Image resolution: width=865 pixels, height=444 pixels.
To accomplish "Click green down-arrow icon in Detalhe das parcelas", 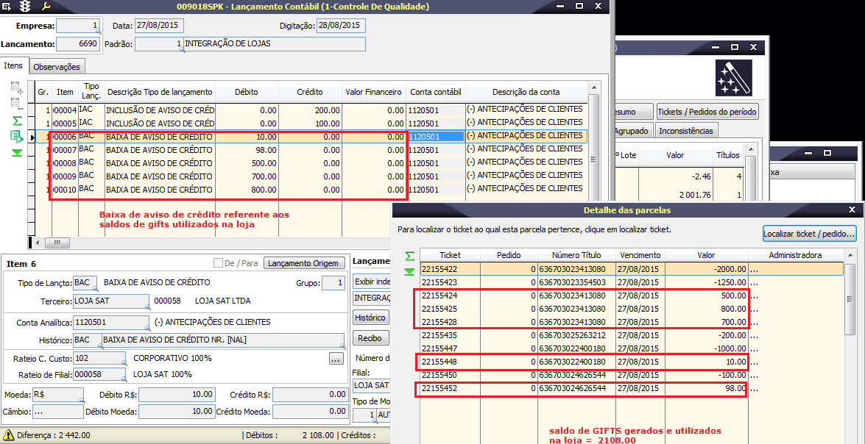I will coord(409,271).
